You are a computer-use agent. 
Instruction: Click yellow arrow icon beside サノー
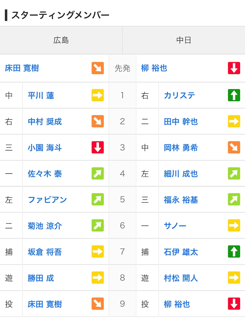click(x=234, y=226)
